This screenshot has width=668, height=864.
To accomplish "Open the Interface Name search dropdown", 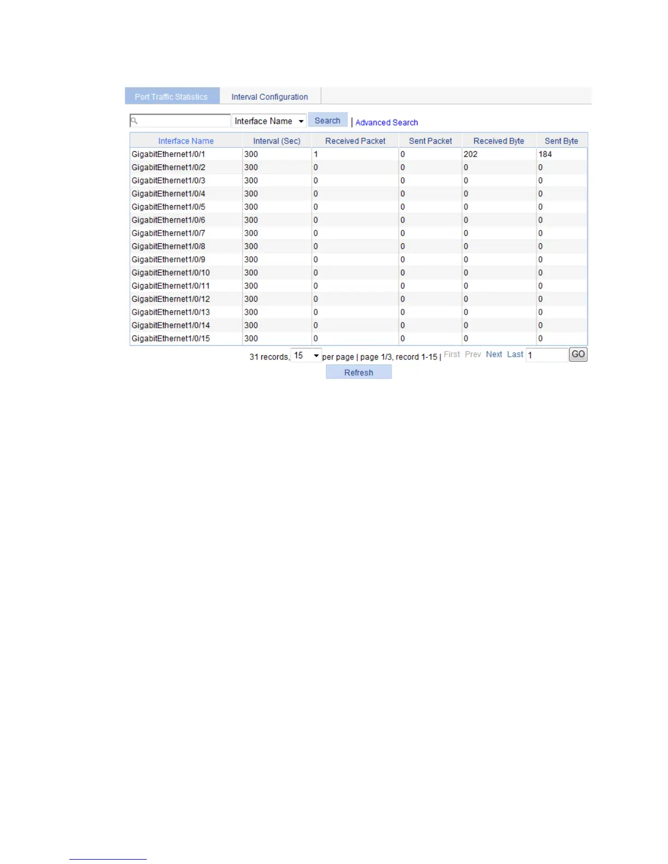I will coord(269,121).
